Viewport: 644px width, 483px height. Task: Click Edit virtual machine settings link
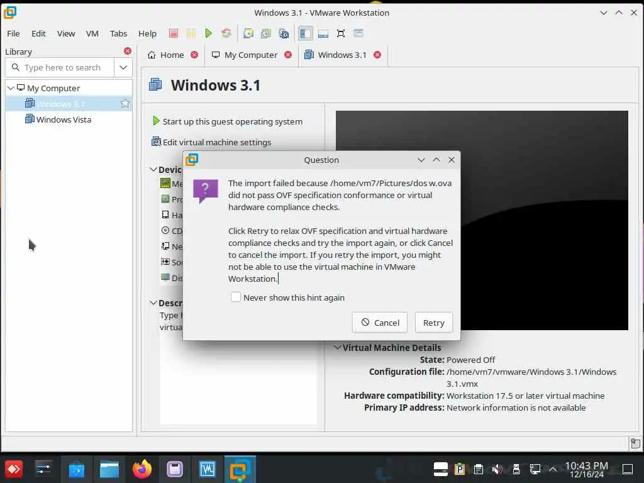(x=217, y=142)
